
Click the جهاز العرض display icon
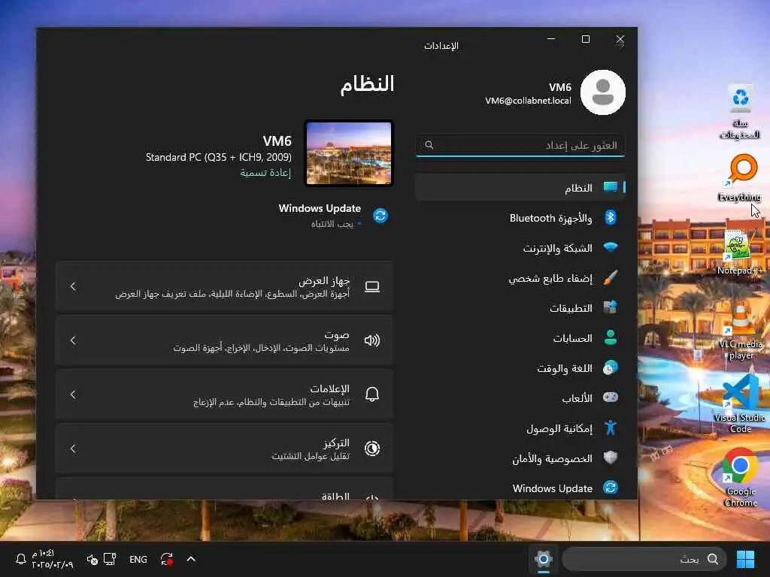(x=372, y=286)
